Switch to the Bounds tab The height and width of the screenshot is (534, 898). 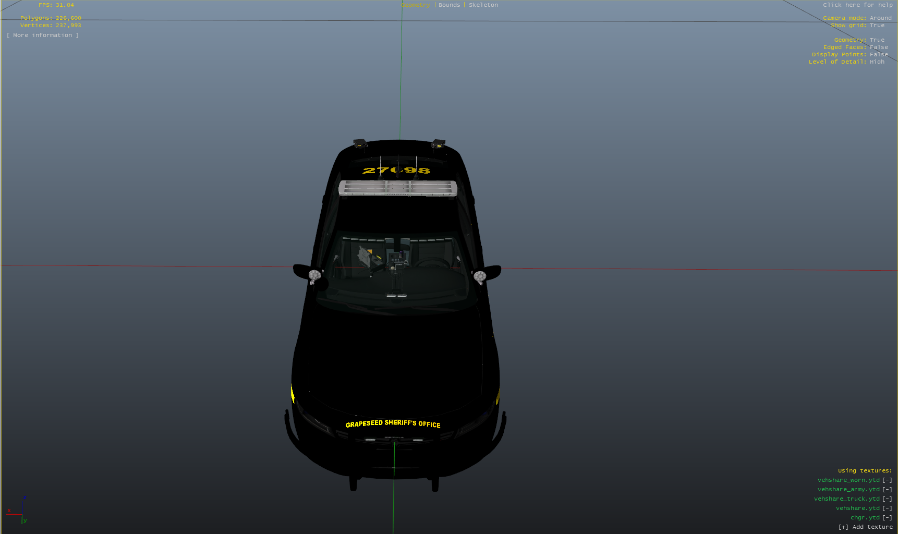click(x=449, y=5)
